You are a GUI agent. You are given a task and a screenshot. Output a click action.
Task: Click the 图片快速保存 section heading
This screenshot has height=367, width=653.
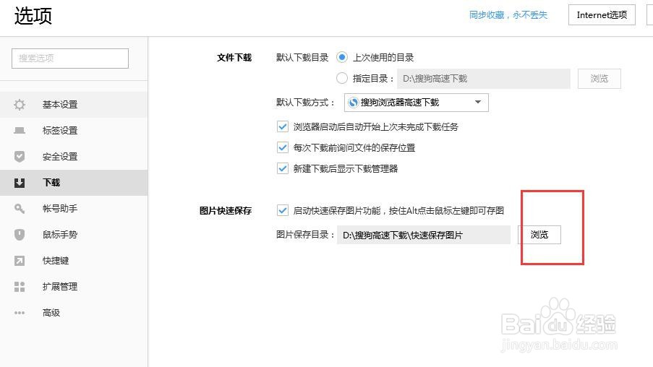pyautogui.click(x=226, y=210)
